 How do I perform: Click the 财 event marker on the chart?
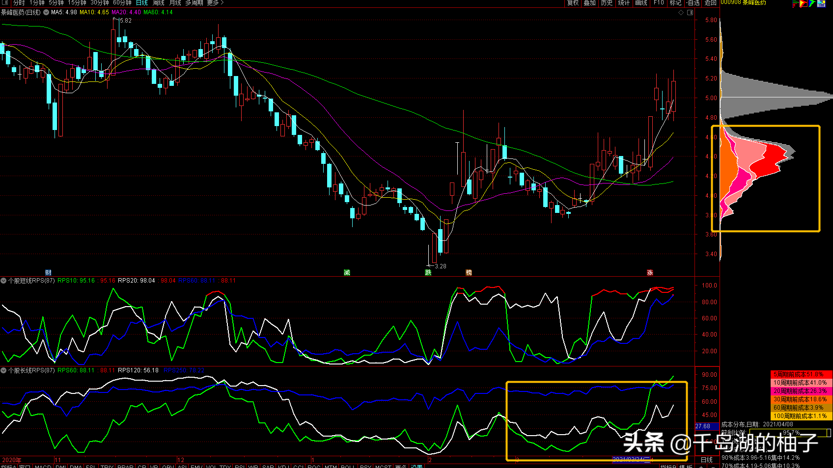pos(48,273)
